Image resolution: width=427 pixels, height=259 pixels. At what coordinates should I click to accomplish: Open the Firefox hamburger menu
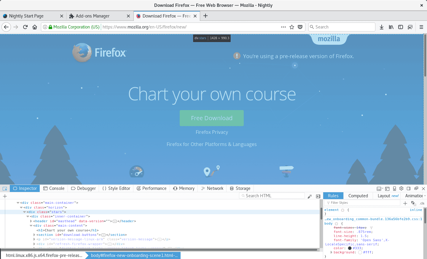tap(421, 27)
